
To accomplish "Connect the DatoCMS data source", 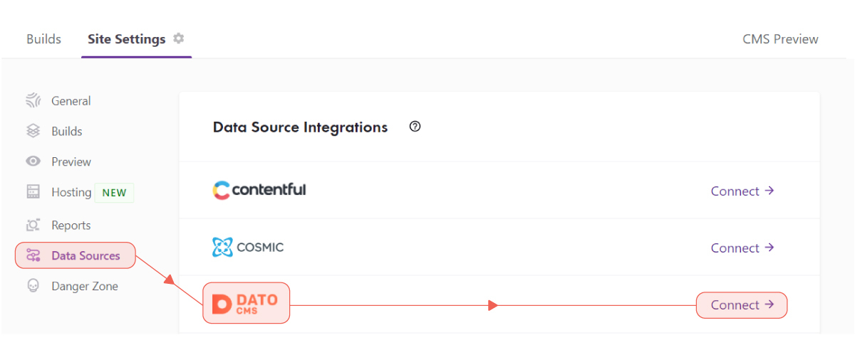I will (742, 305).
